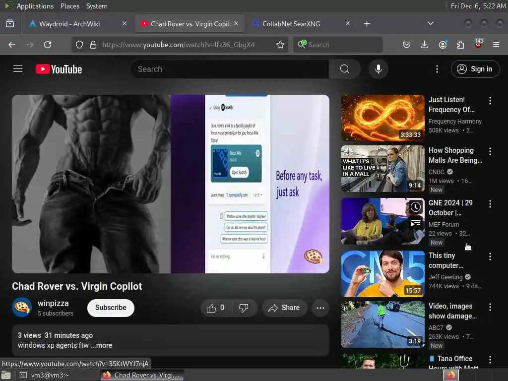Image resolution: width=508 pixels, height=381 pixels.
Task: Open the System menu
Action: [x=97, y=6]
